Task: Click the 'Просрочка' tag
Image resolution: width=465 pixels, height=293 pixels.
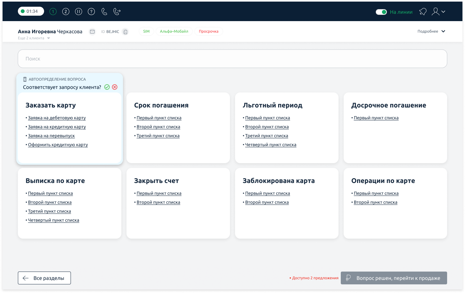Action: [209, 31]
